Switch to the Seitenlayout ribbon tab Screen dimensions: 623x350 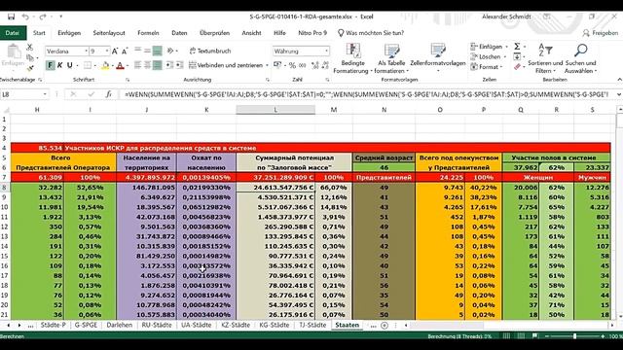coord(109,33)
